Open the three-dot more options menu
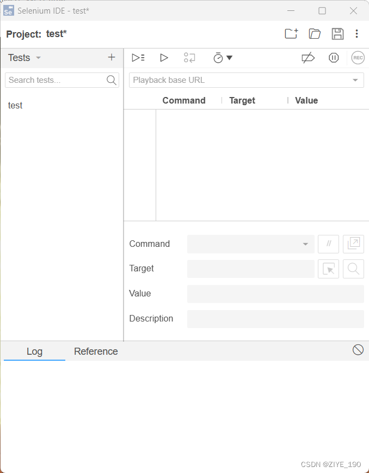 point(356,34)
